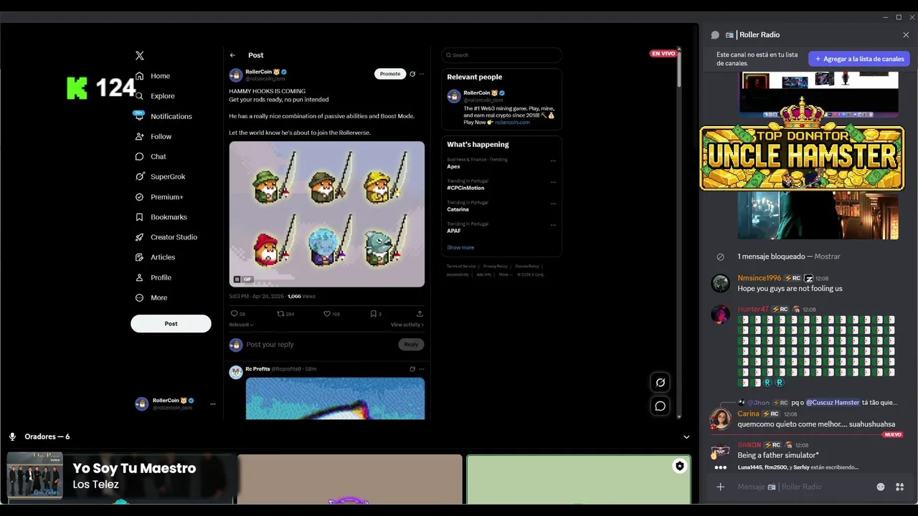Screen dimensions: 918x516
Task: Click the plus attachment icon in chat
Action: point(721,487)
